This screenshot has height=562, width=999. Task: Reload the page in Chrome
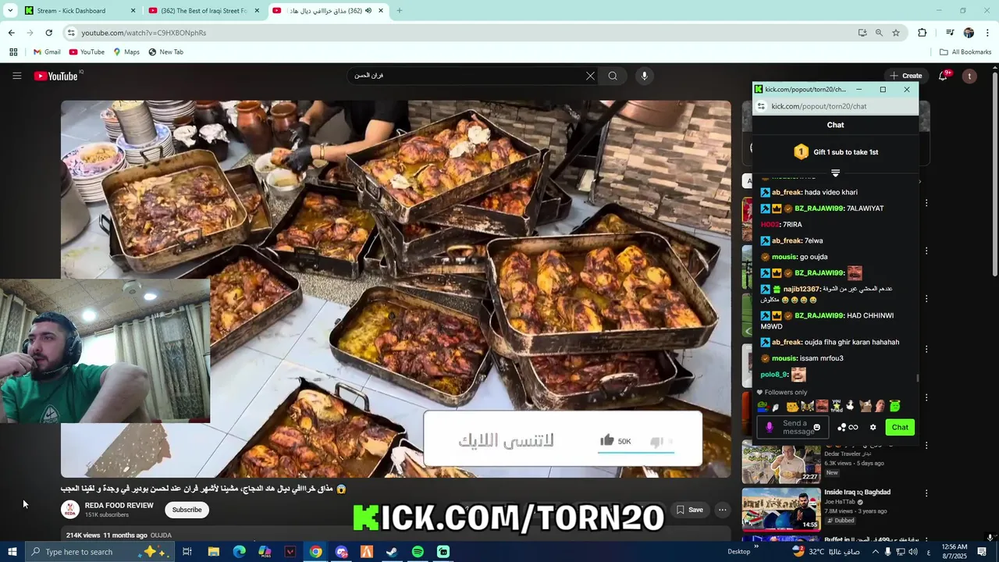[48, 33]
